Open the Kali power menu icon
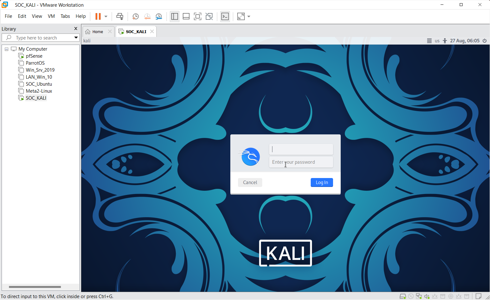This screenshot has height=300, width=490. pyautogui.click(x=485, y=41)
